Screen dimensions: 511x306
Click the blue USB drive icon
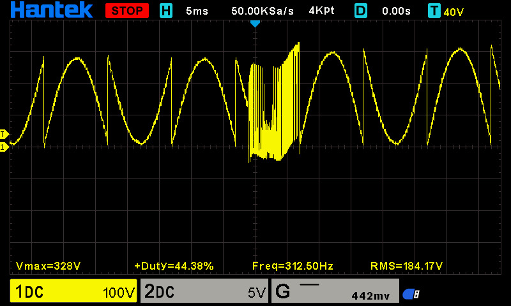pos(411,294)
